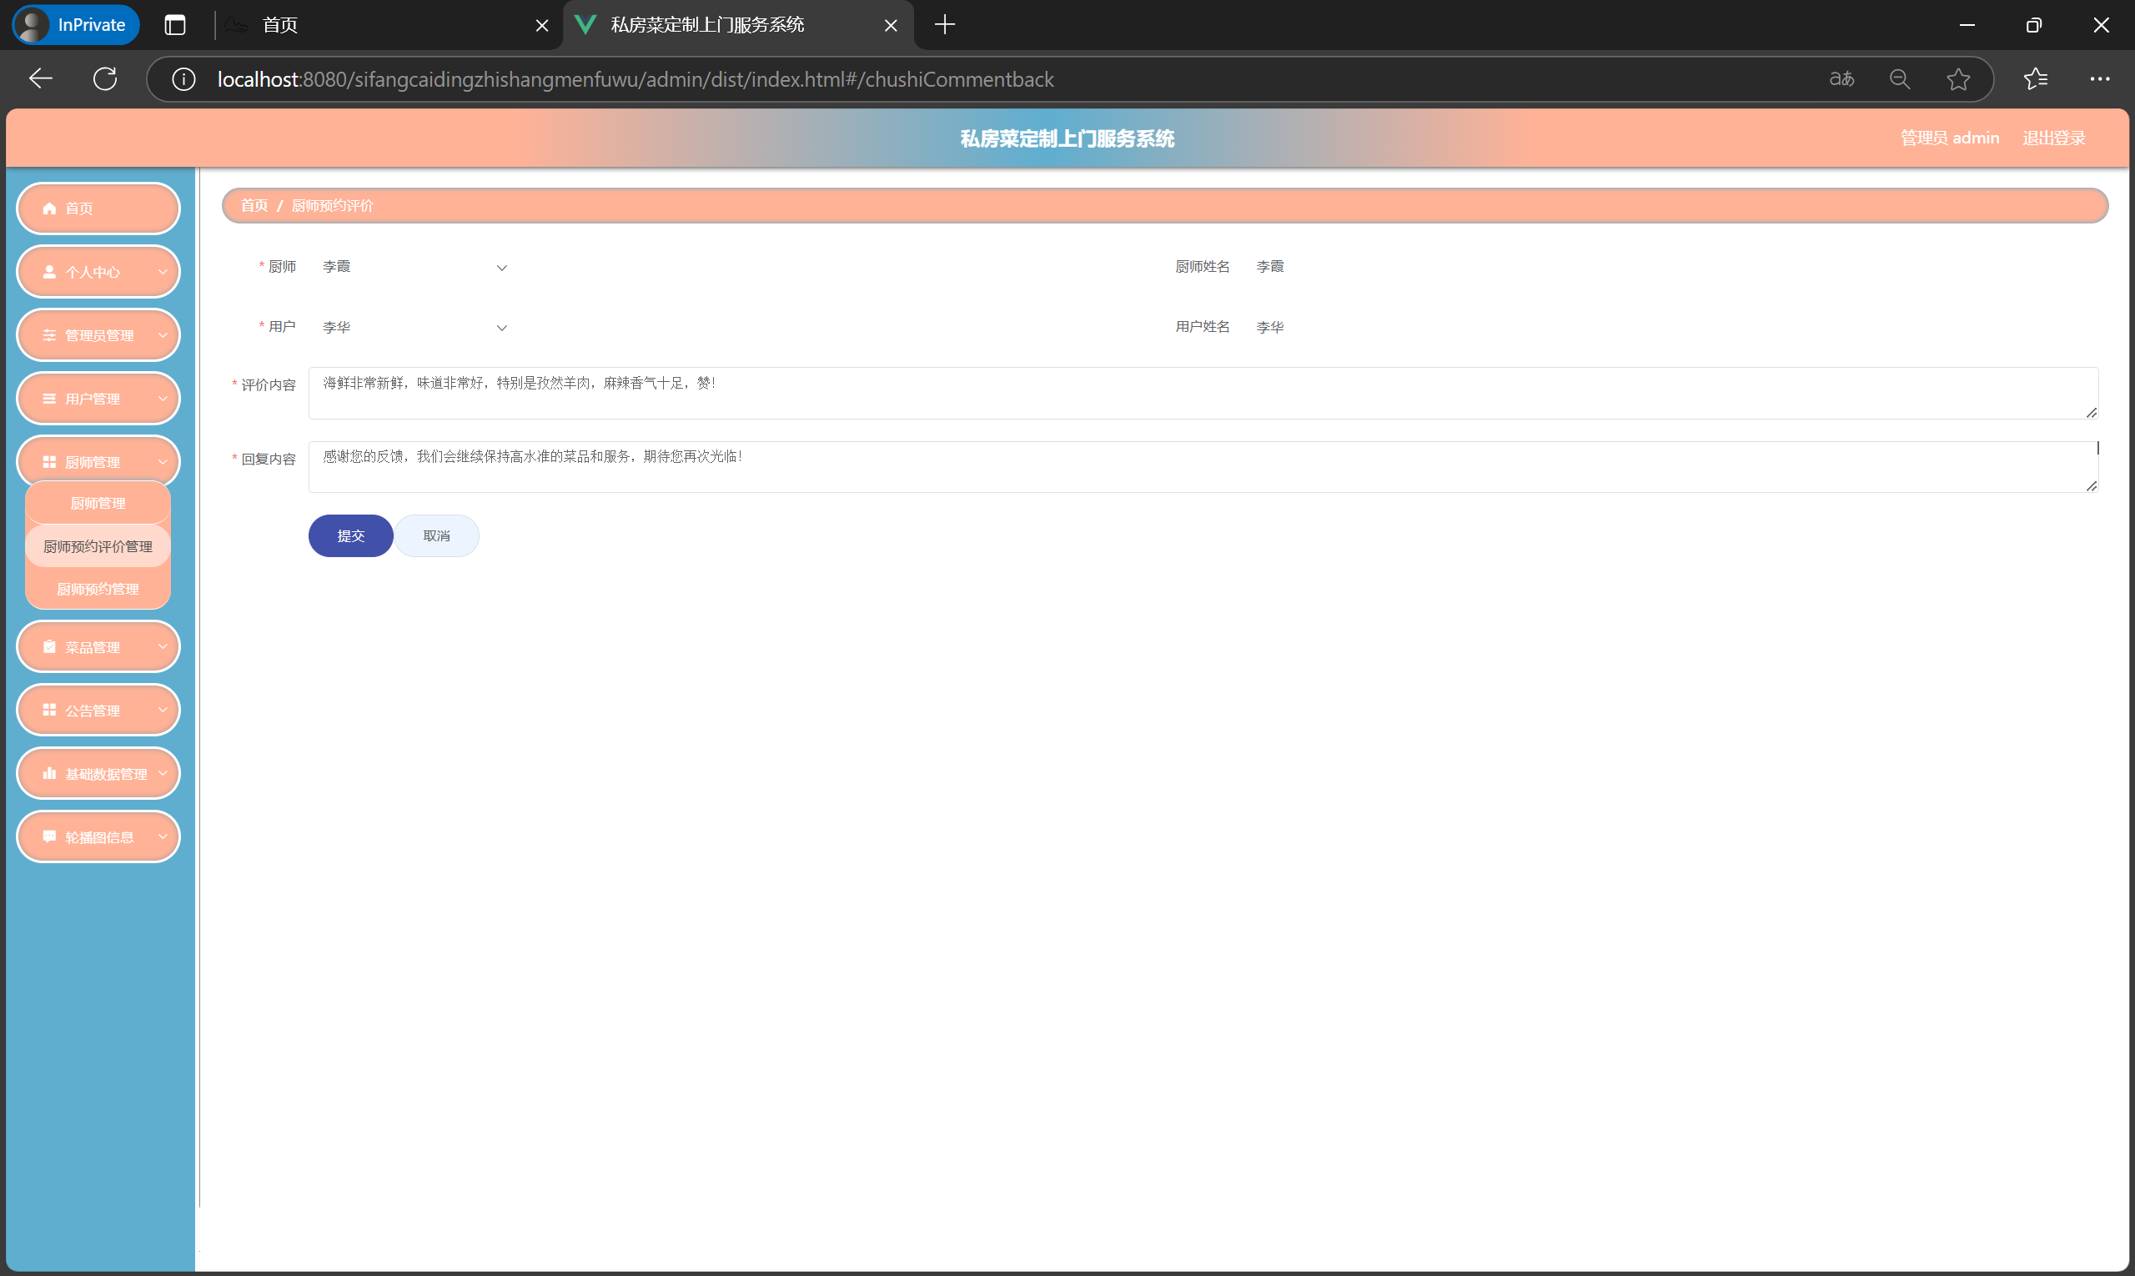Image resolution: width=2135 pixels, height=1276 pixels.
Task: Click 退出登录 to log out
Action: click(x=2053, y=138)
